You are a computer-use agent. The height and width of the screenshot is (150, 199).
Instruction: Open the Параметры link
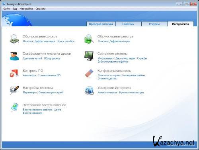[30, 93]
